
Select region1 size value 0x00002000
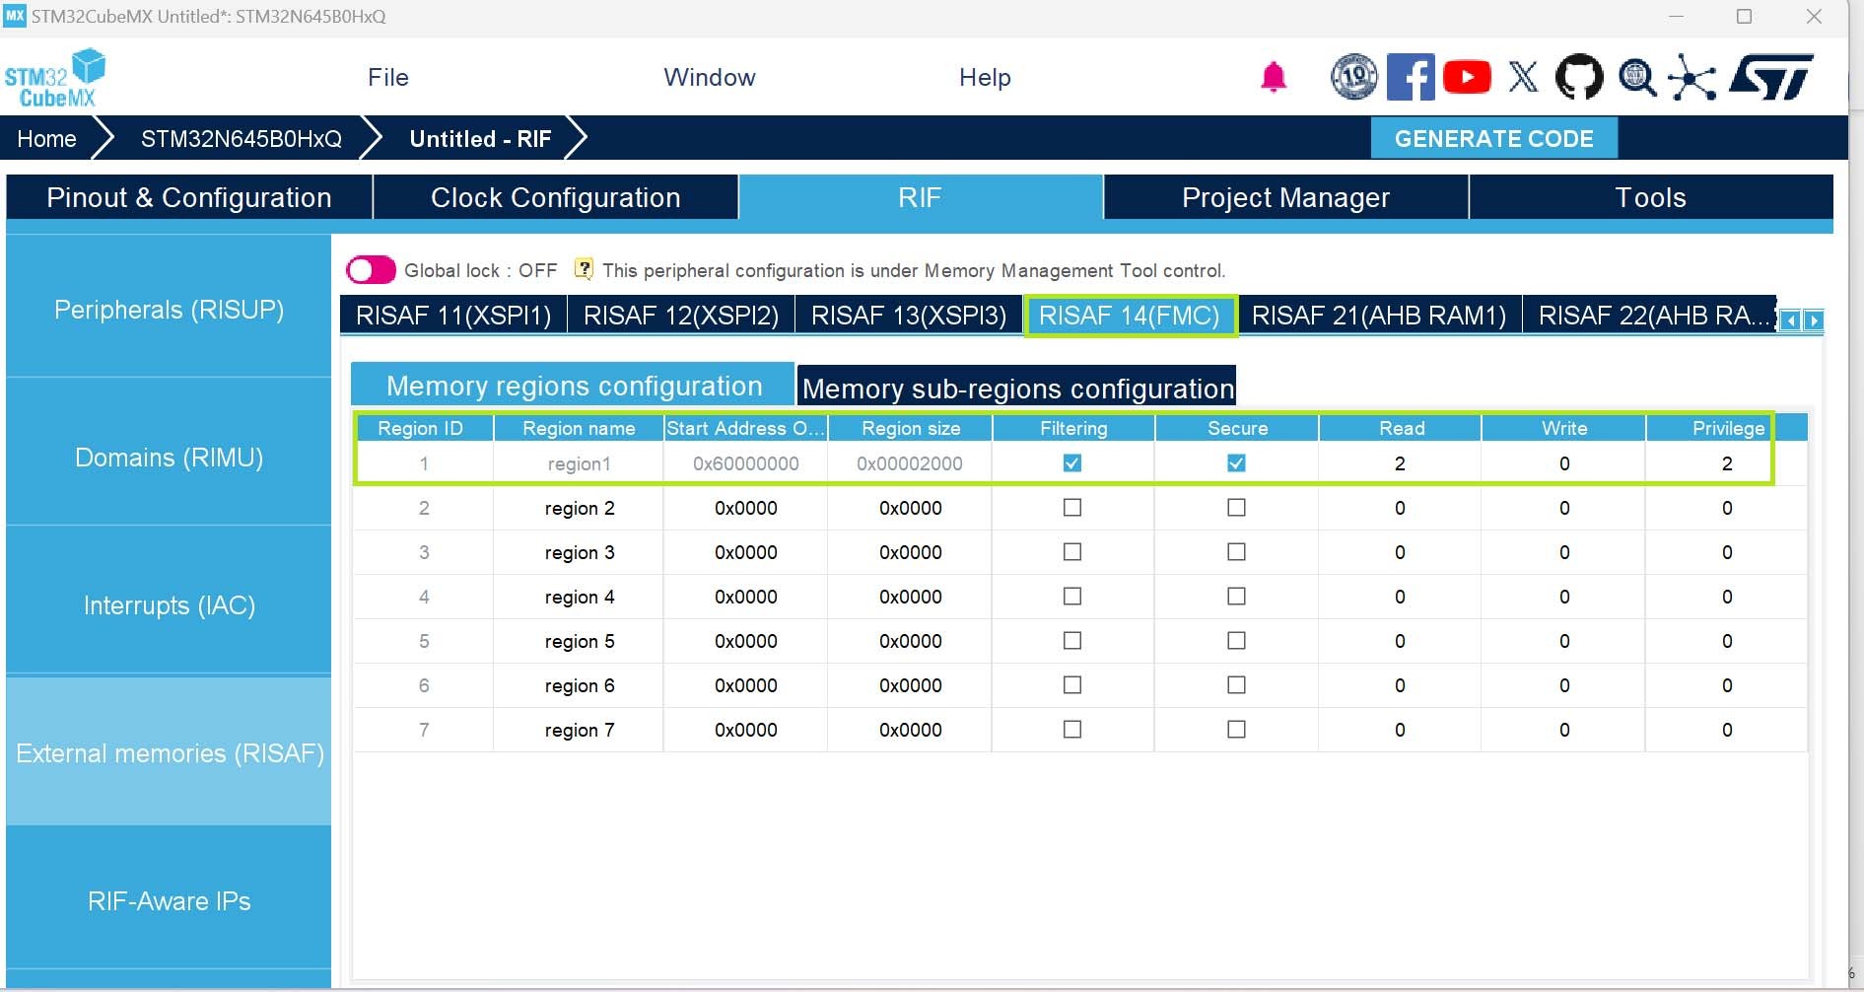pyautogui.click(x=910, y=463)
